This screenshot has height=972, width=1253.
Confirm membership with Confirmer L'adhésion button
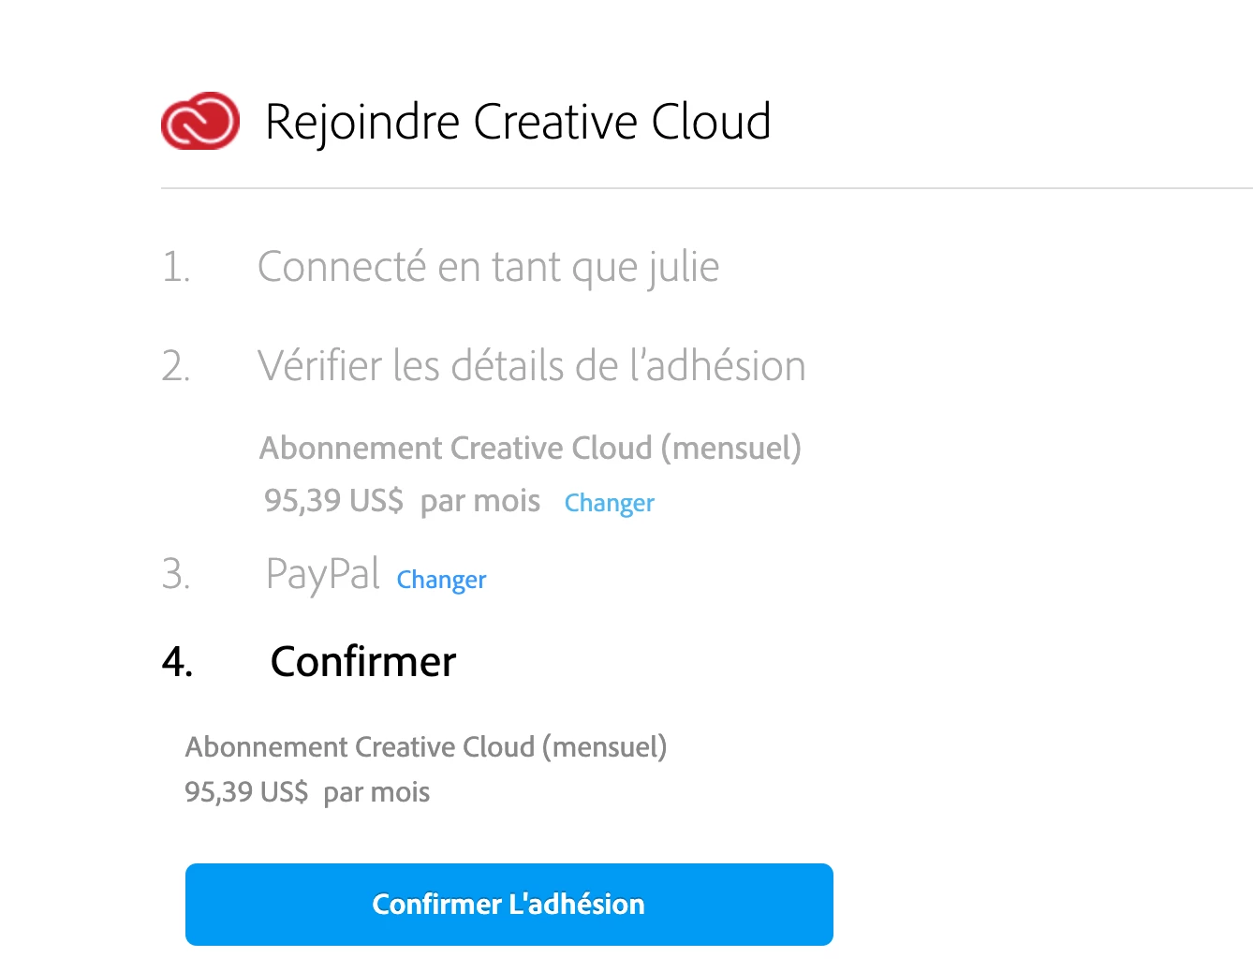coord(509,905)
